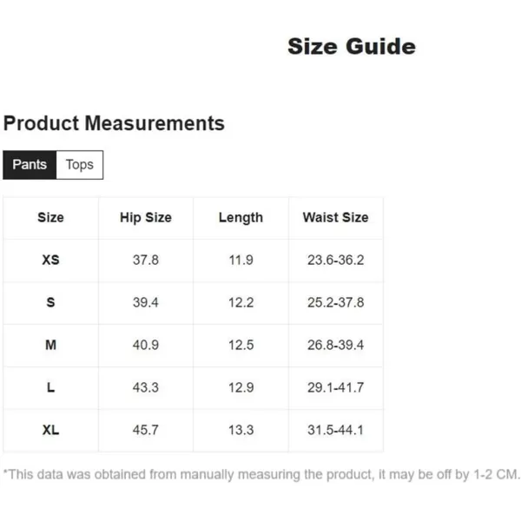Click the Size Guide heading

pos(352,46)
